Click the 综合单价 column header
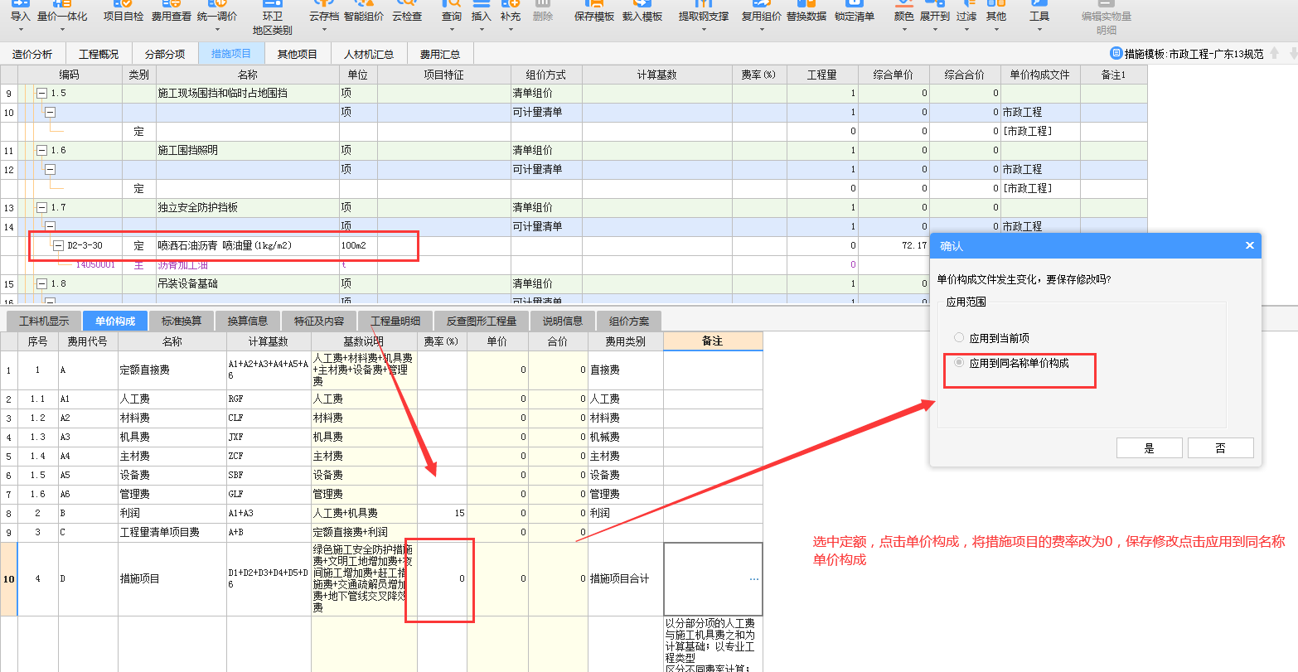 pos(894,75)
